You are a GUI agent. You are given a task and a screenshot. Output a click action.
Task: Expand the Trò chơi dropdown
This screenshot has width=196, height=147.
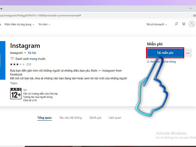point(44,24)
